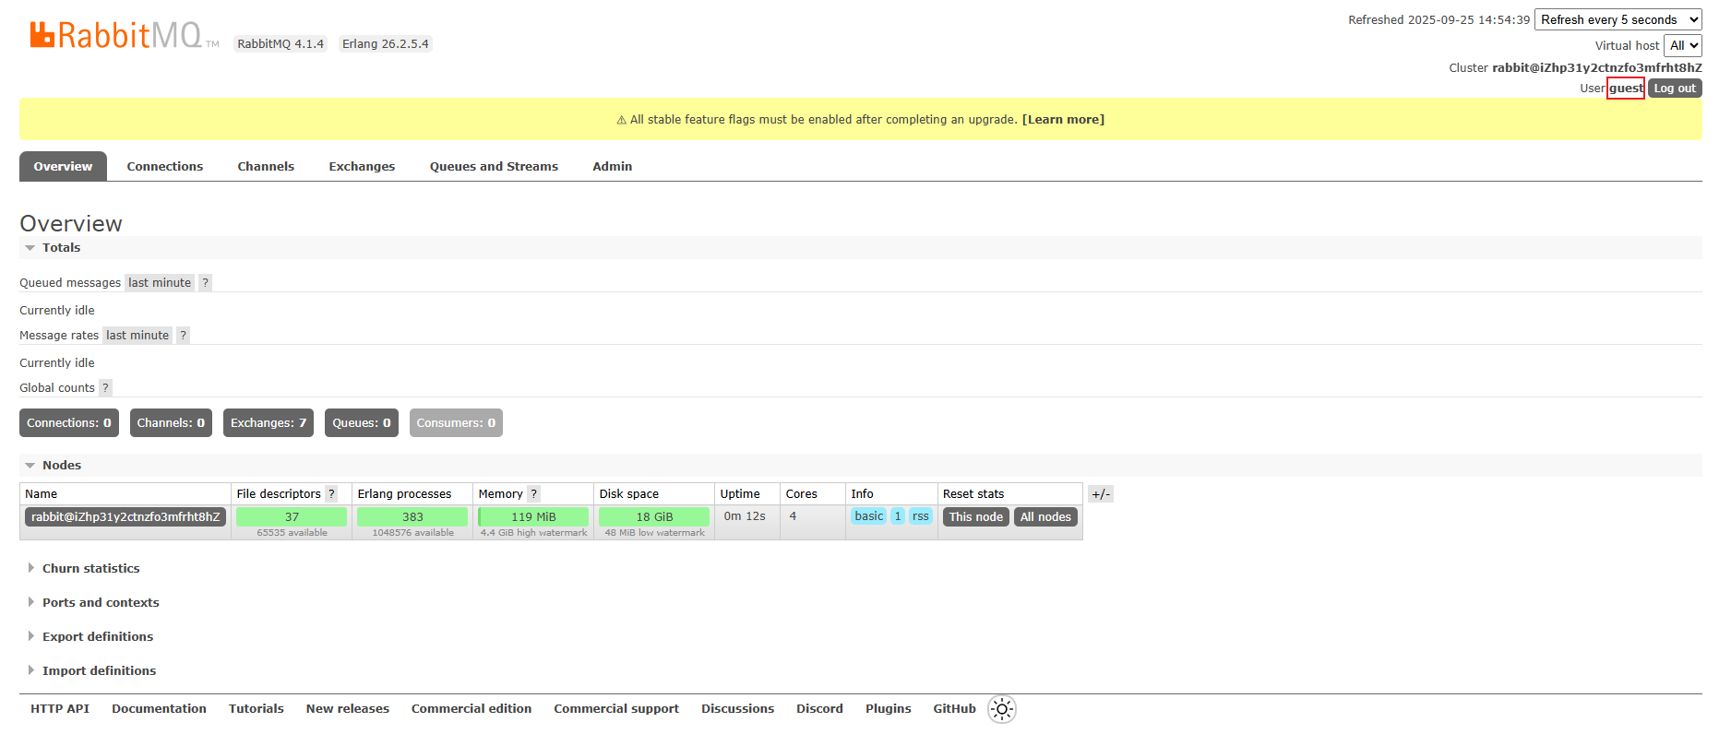Click the Consumers: 0 count button
1719x734 pixels.
coord(456,423)
